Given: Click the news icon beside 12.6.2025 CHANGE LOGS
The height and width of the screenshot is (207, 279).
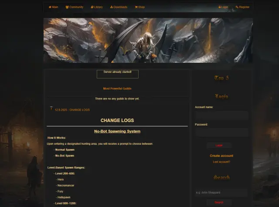Looking at the screenshot, I should pos(51,109).
